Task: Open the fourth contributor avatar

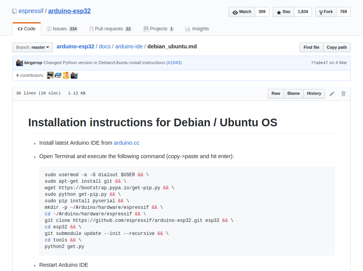Action: pyautogui.click(x=74, y=75)
